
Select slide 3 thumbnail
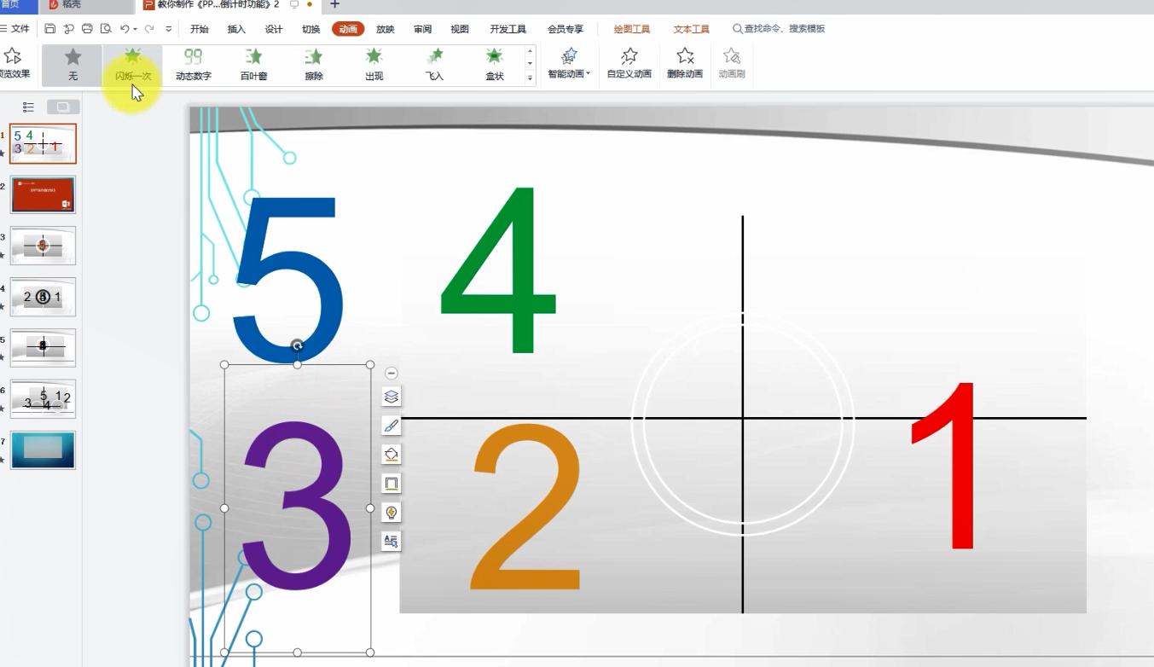tap(43, 246)
